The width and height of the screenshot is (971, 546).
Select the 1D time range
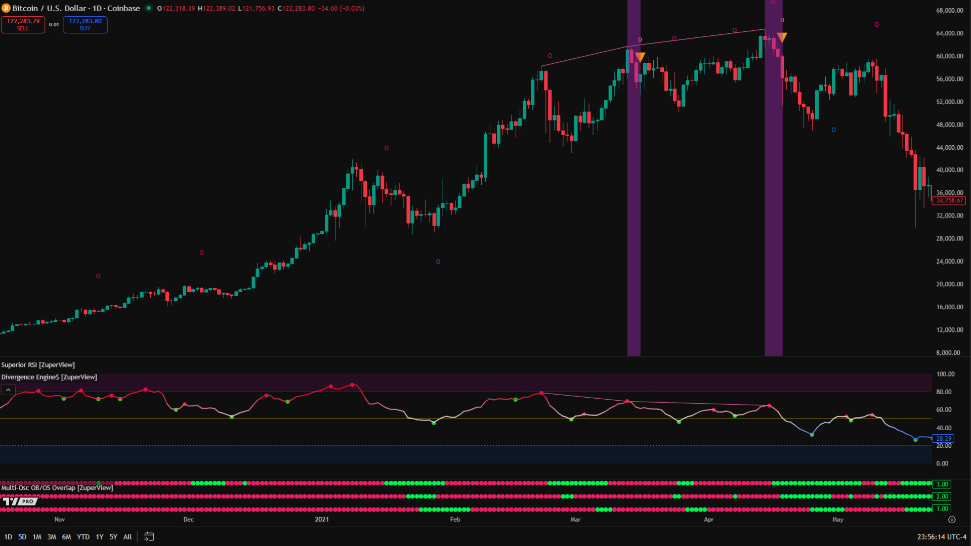(8, 537)
